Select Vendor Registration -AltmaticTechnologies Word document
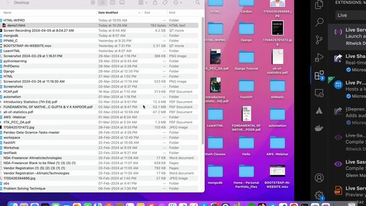 click(99, 173)
